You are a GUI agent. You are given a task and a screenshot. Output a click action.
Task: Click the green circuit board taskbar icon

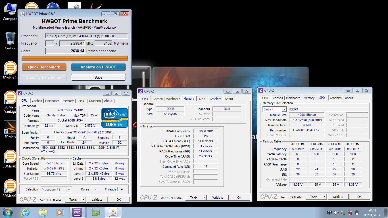coord(96,212)
